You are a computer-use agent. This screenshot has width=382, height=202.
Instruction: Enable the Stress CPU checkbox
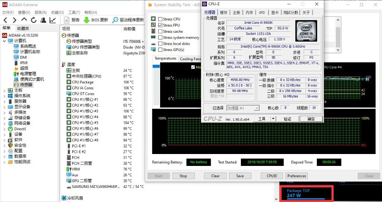(x=160, y=19)
